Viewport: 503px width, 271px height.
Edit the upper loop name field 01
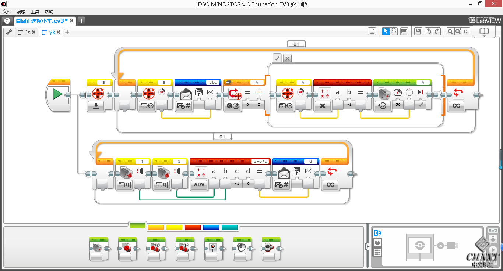pyautogui.click(x=296, y=44)
